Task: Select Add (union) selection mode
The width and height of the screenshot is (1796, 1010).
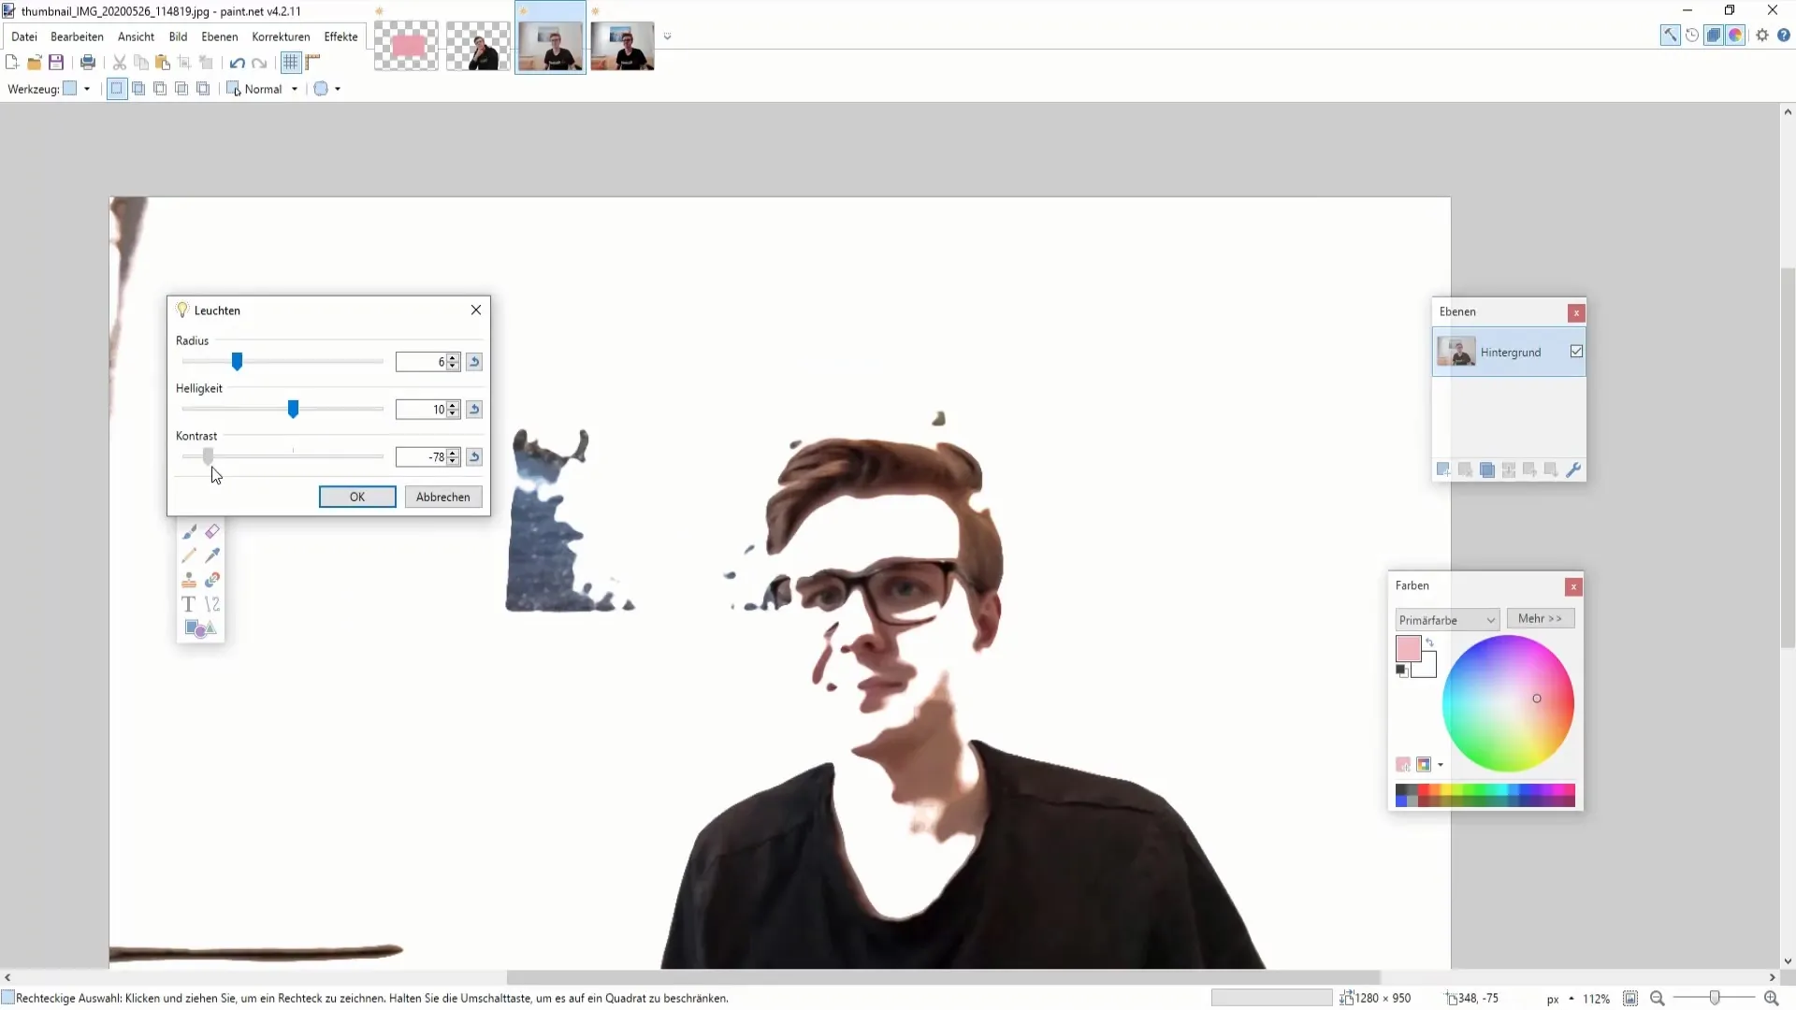Action: point(138,89)
